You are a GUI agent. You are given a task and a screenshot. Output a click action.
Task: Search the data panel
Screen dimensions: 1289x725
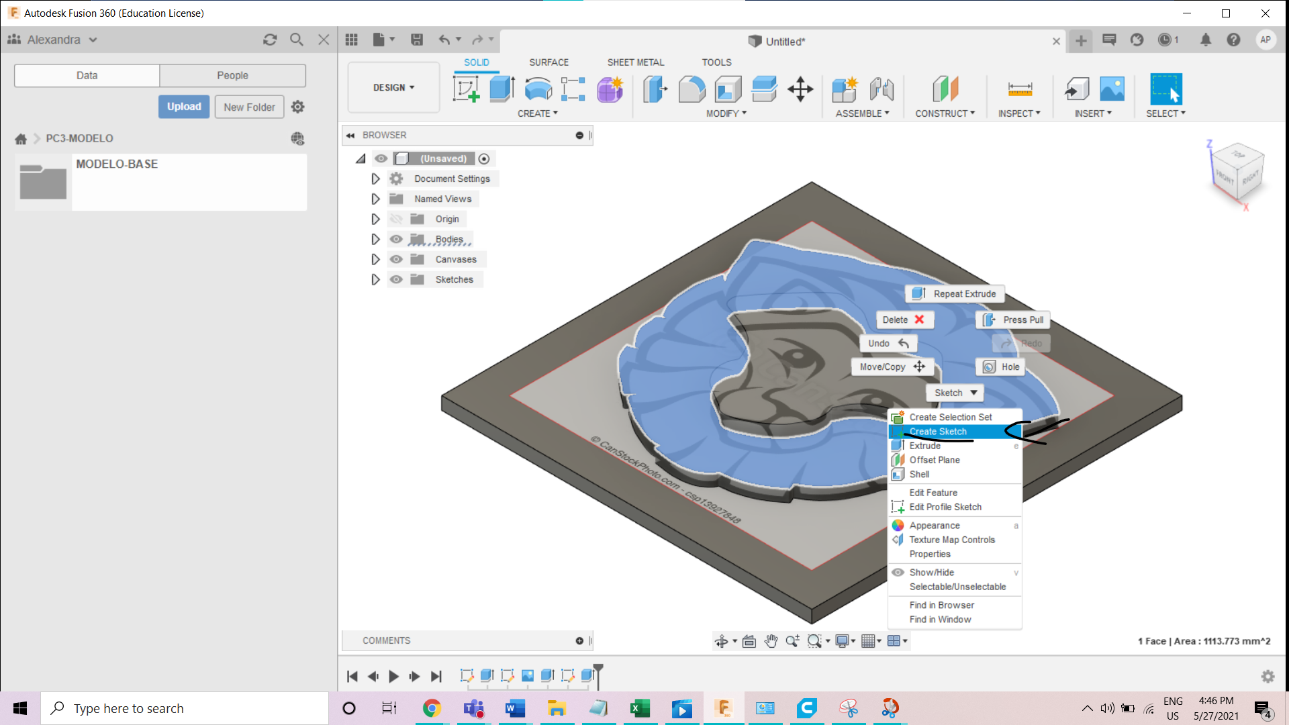(x=297, y=40)
